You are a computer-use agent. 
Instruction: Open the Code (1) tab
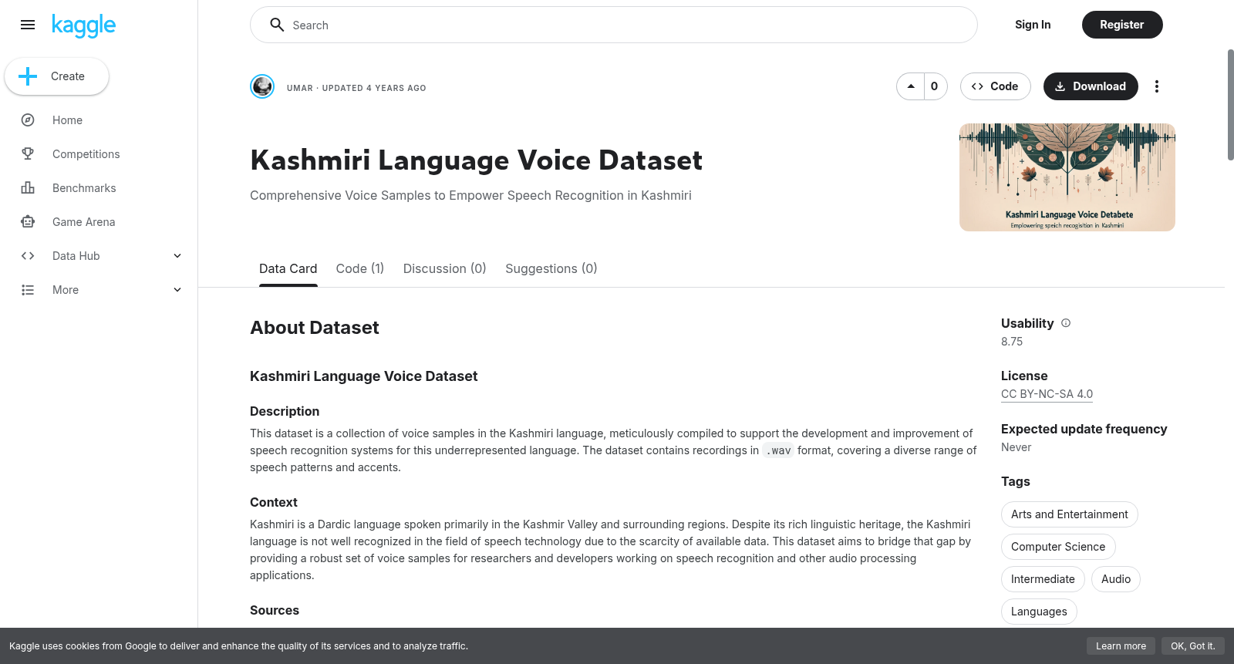tap(359, 268)
